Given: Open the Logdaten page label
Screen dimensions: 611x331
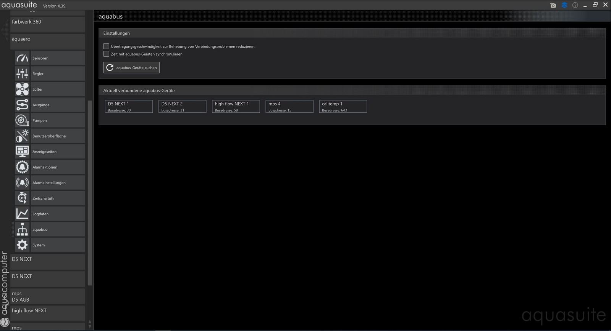Looking at the screenshot, I should click(x=40, y=214).
